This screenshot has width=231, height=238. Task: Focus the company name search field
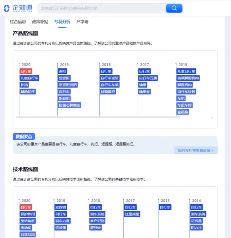pyautogui.click(x=102, y=8)
